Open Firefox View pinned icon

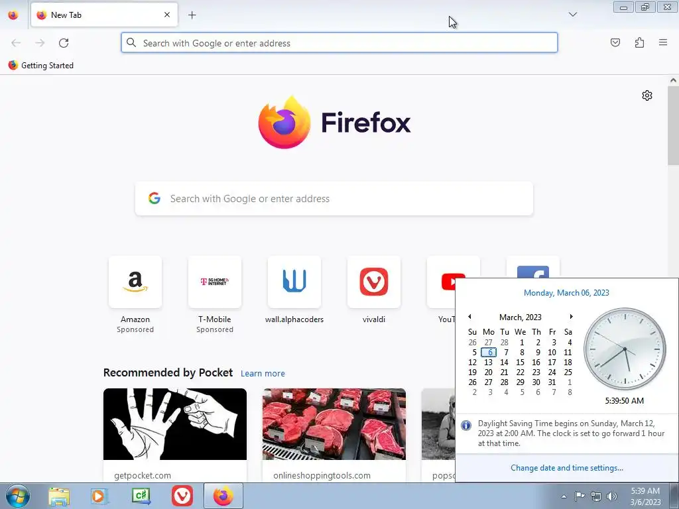(x=13, y=15)
